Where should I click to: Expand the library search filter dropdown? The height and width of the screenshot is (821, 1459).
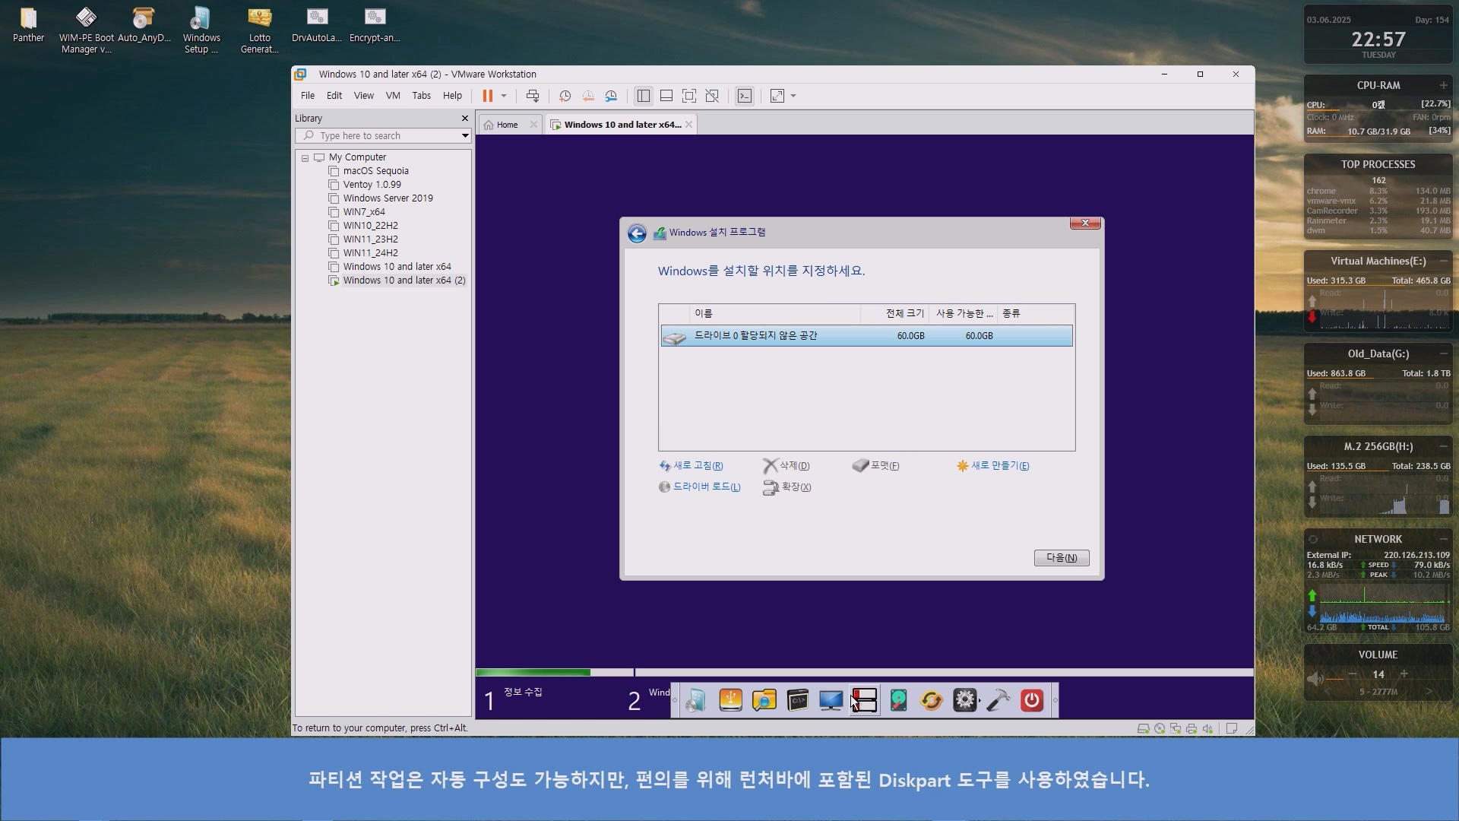click(x=465, y=136)
